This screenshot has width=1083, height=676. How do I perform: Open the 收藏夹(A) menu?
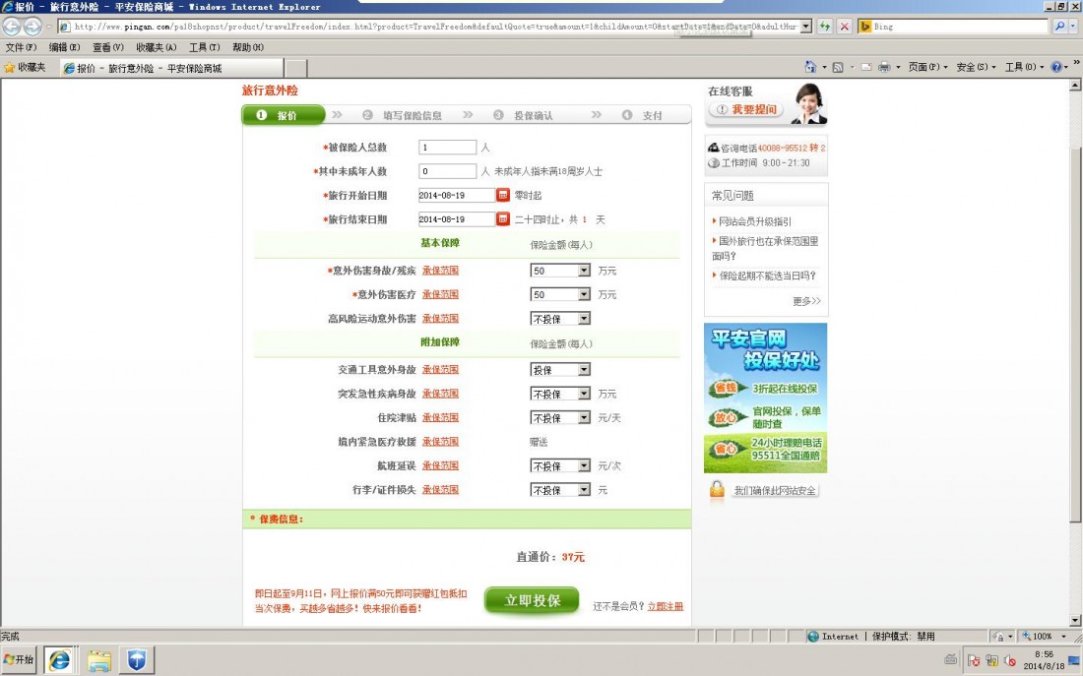pos(157,47)
